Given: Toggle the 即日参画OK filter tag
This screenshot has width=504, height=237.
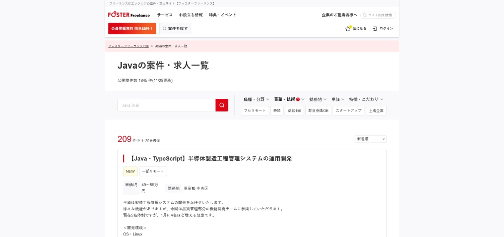Looking at the screenshot, I should tap(318, 110).
